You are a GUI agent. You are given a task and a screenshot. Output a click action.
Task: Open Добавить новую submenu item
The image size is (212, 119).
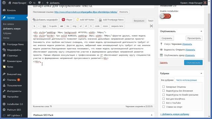[12, 29]
